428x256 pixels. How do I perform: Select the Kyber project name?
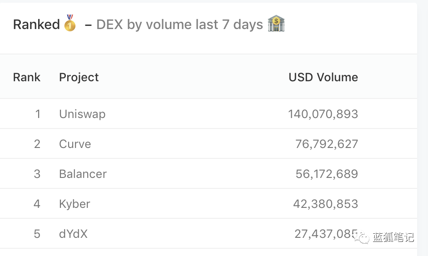coord(75,204)
